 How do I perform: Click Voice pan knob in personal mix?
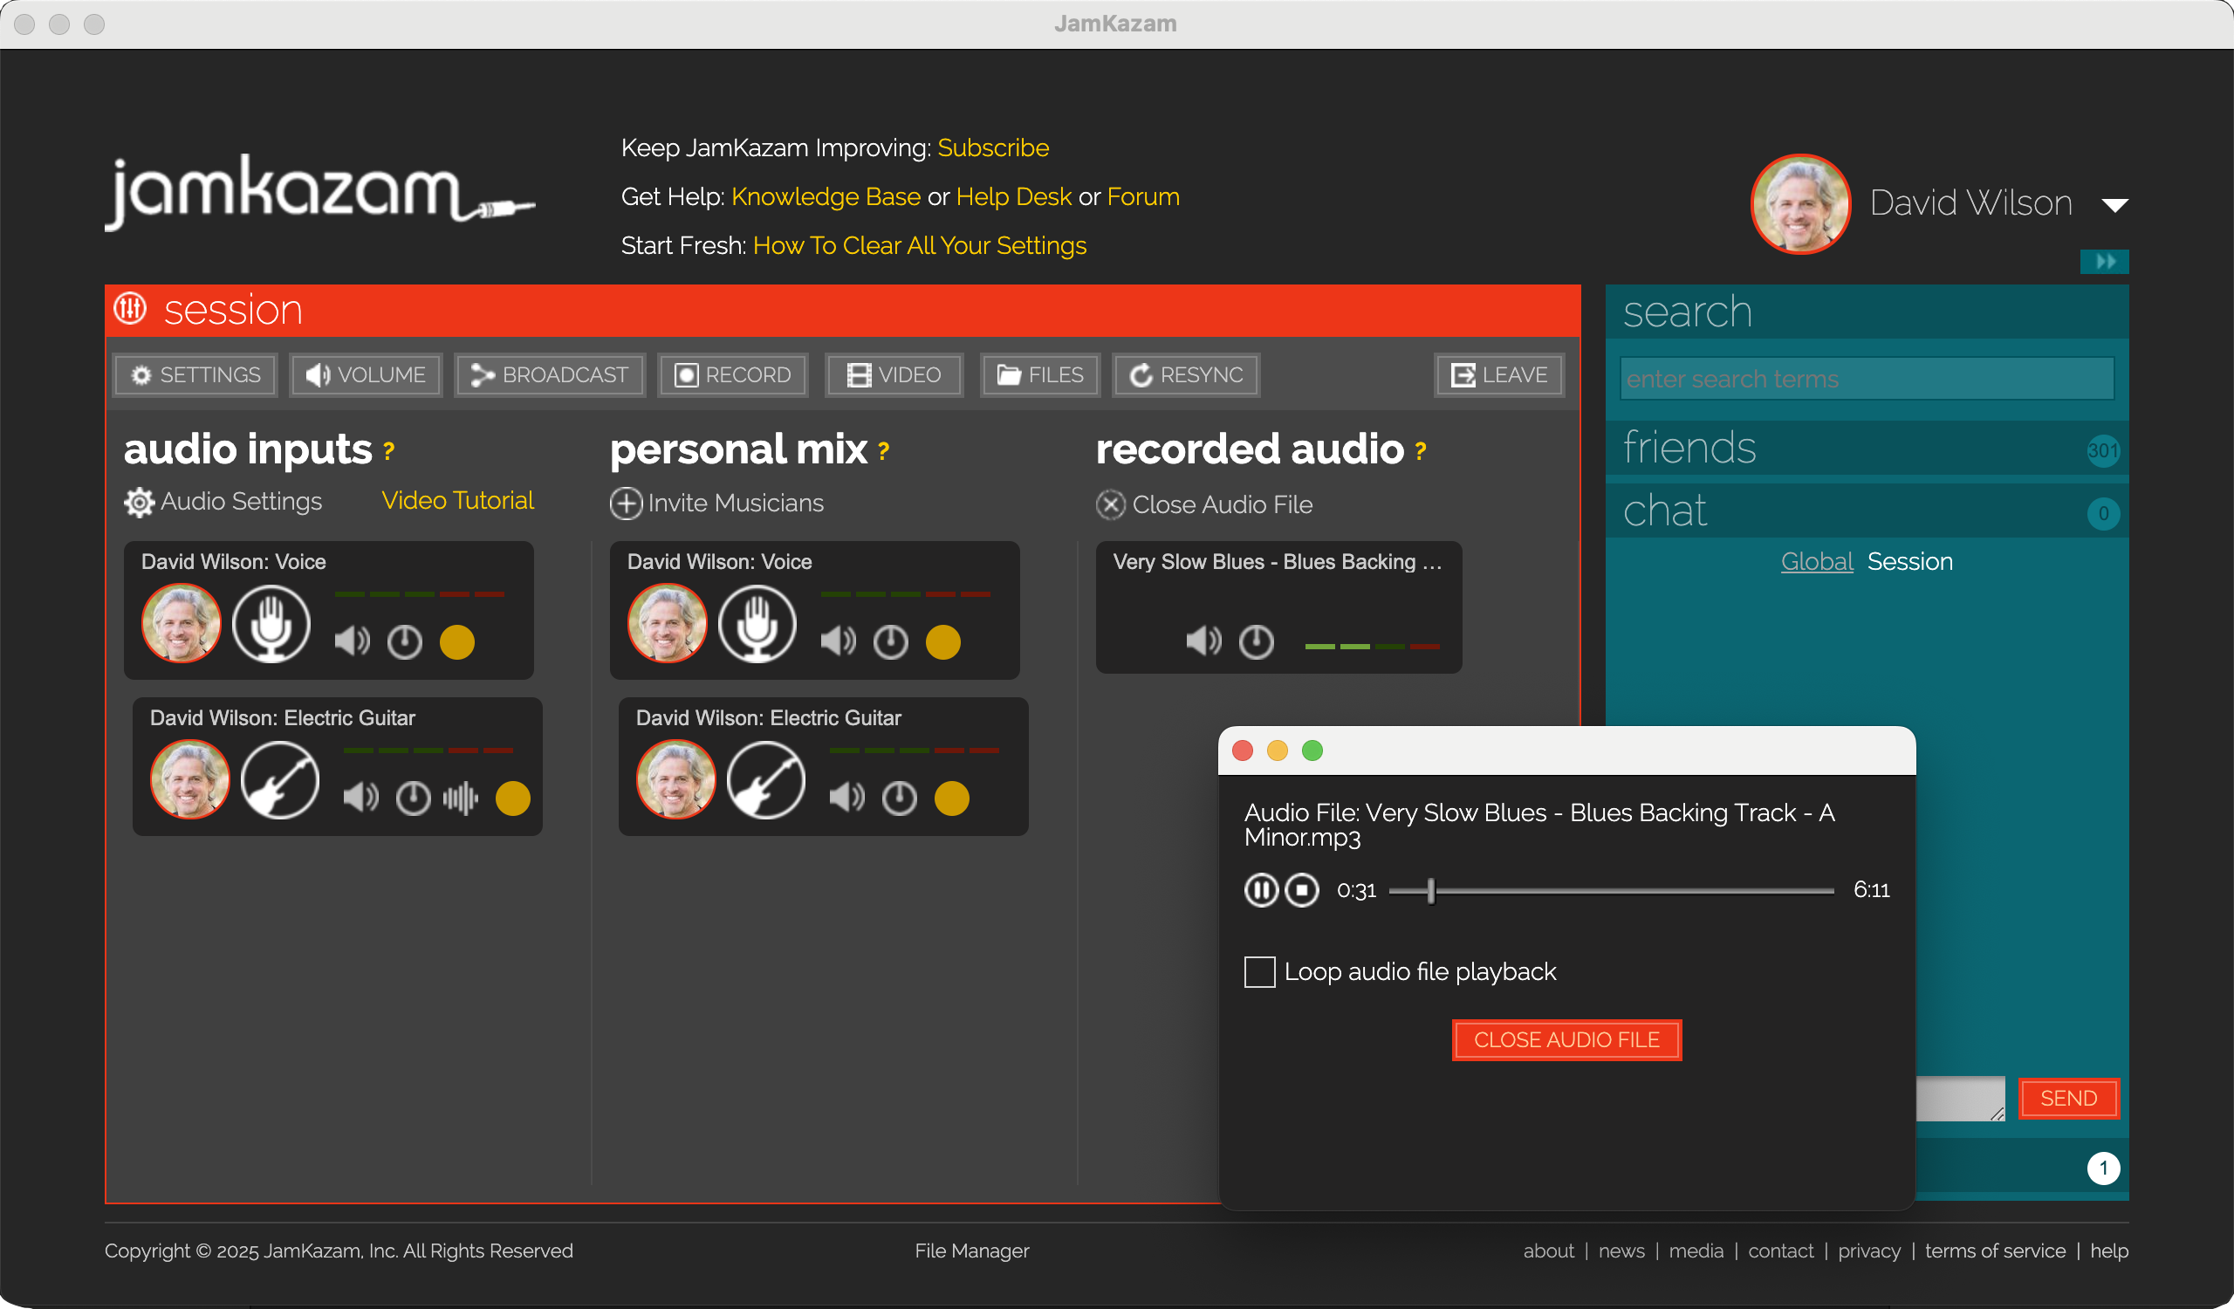[890, 641]
